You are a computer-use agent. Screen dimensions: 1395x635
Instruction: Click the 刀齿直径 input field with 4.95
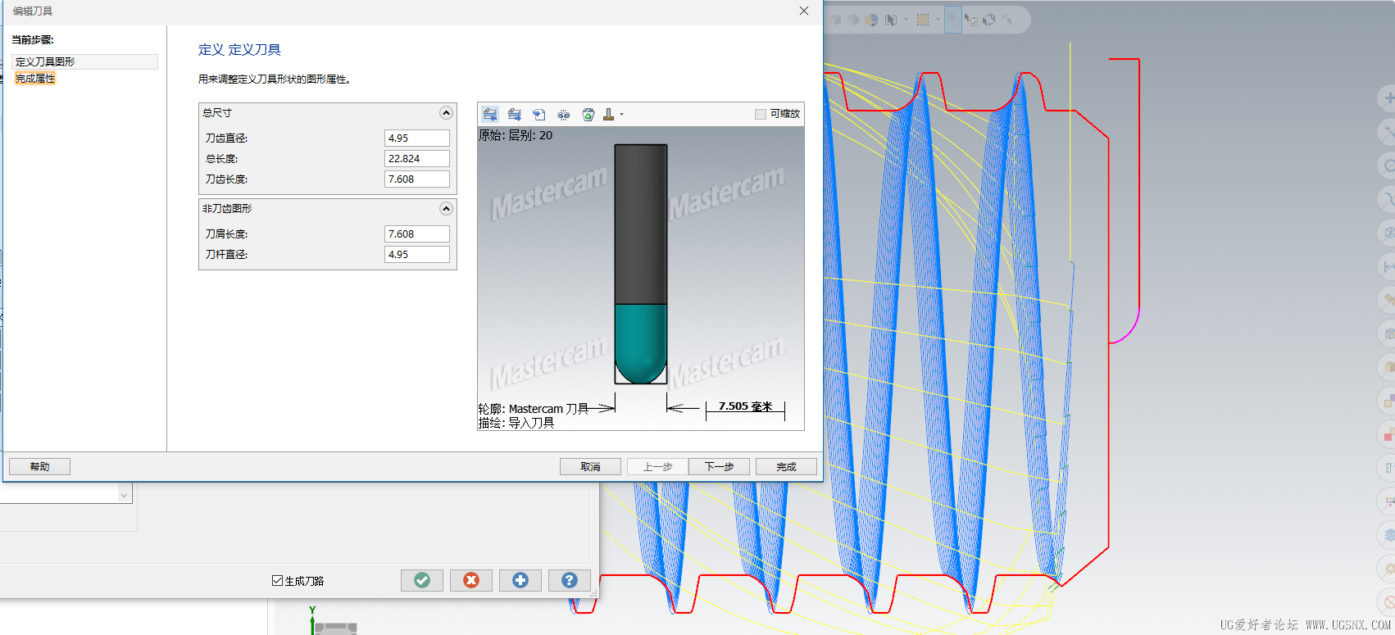click(x=417, y=138)
